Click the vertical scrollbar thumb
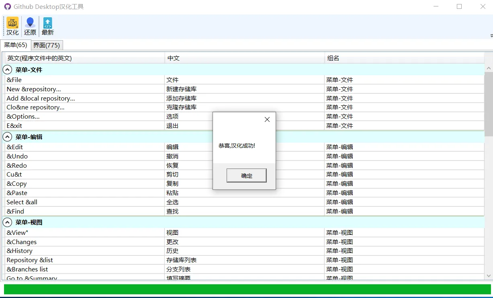Screen dimensions: 493x298 489,104
